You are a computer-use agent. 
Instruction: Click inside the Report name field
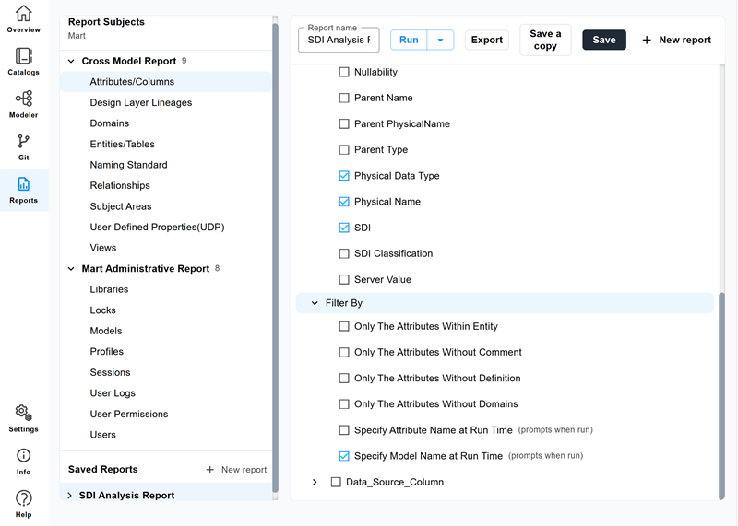(x=339, y=40)
